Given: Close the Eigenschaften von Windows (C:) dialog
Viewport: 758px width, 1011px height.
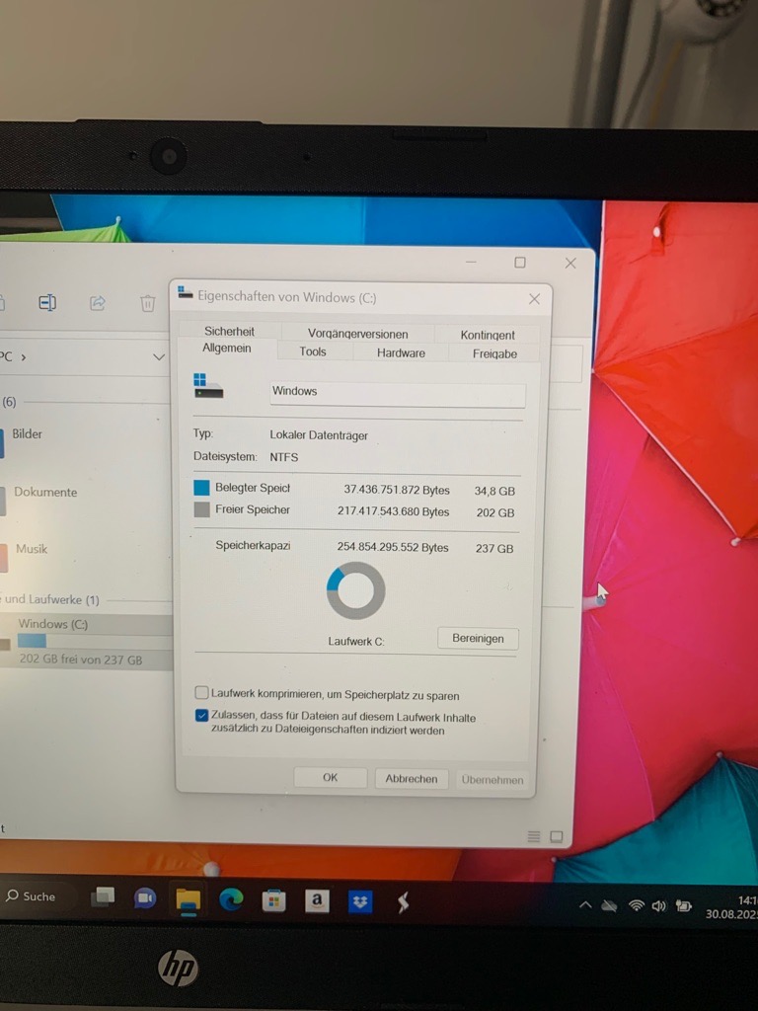Looking at the screenshot, I should tap(534, 299).
